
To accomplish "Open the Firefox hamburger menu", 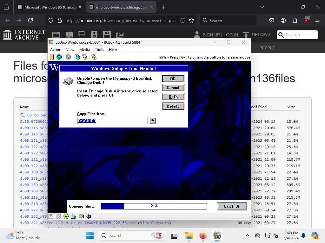I will pos(317,20).
